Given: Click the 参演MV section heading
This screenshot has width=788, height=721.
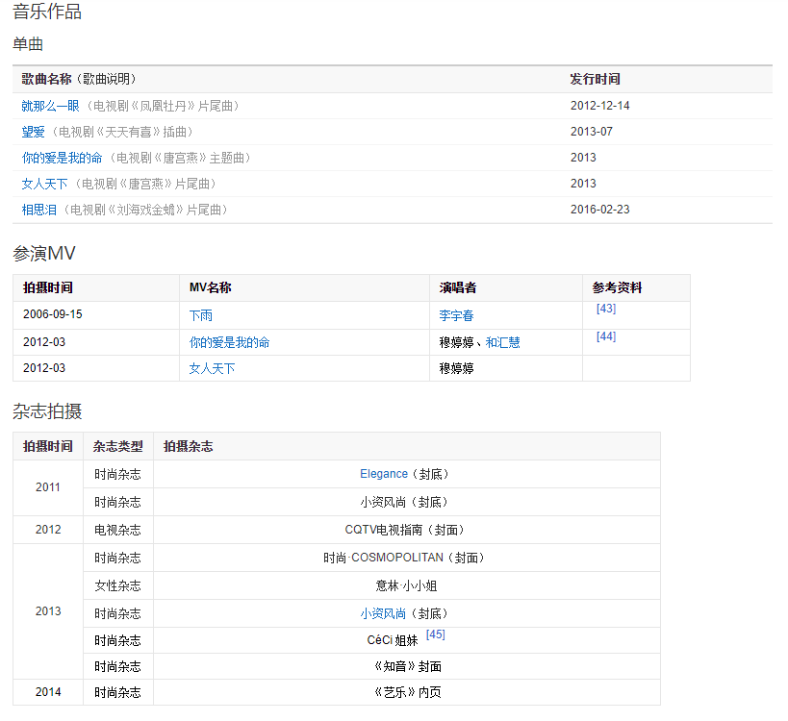Looking at the screenshot, I should click(x=43, y=254).
